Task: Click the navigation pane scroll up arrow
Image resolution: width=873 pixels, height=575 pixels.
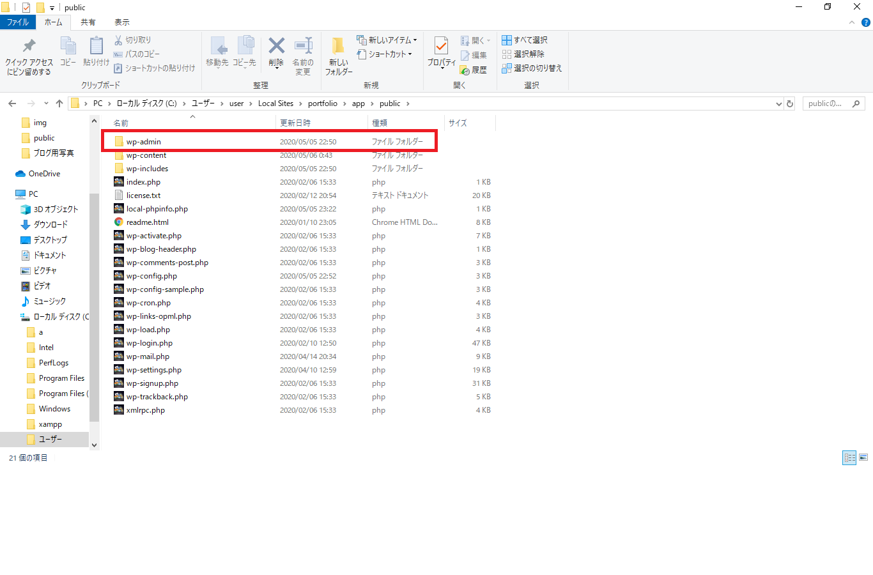Action: (95, 121)
